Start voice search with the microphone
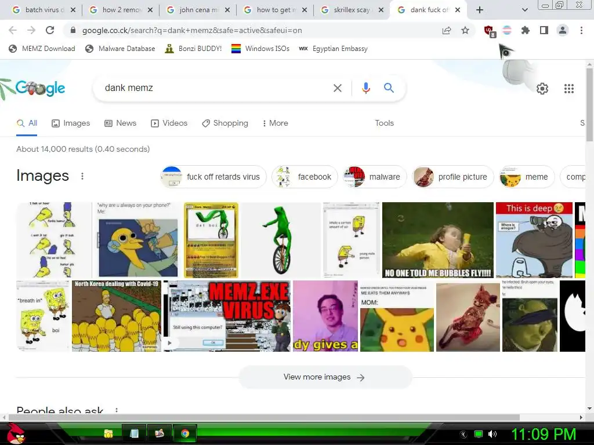594x445 pixels. [x=365, y=88]
